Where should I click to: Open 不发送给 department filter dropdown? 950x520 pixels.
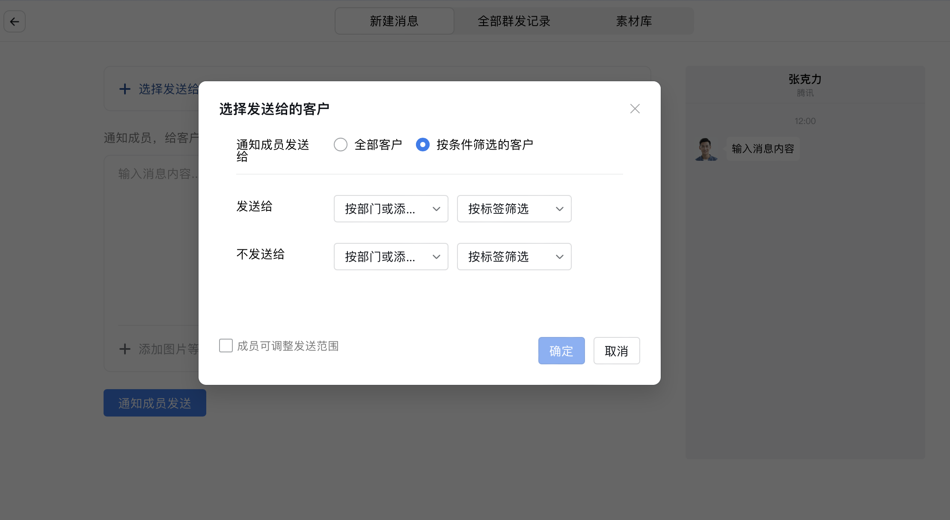(391, 257)
